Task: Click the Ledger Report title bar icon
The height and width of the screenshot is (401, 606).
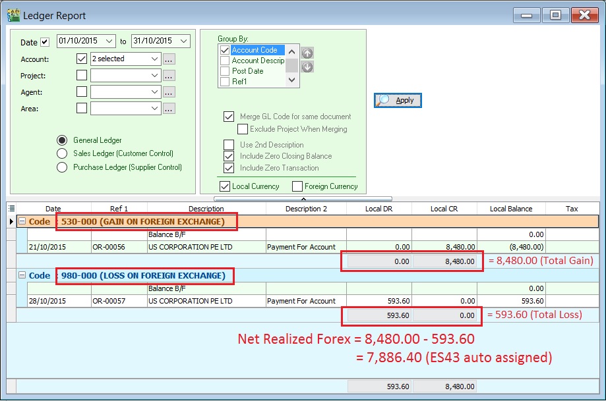Action: point(12,14)
